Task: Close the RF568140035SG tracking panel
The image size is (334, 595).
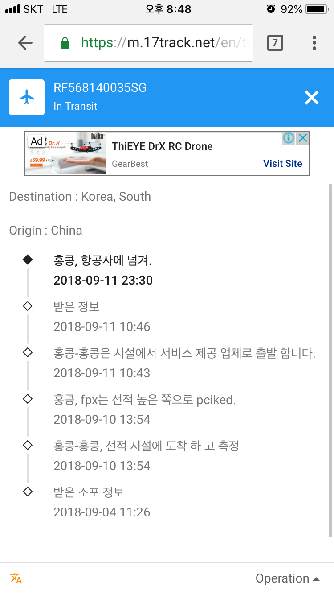Action: coord(312,97)
